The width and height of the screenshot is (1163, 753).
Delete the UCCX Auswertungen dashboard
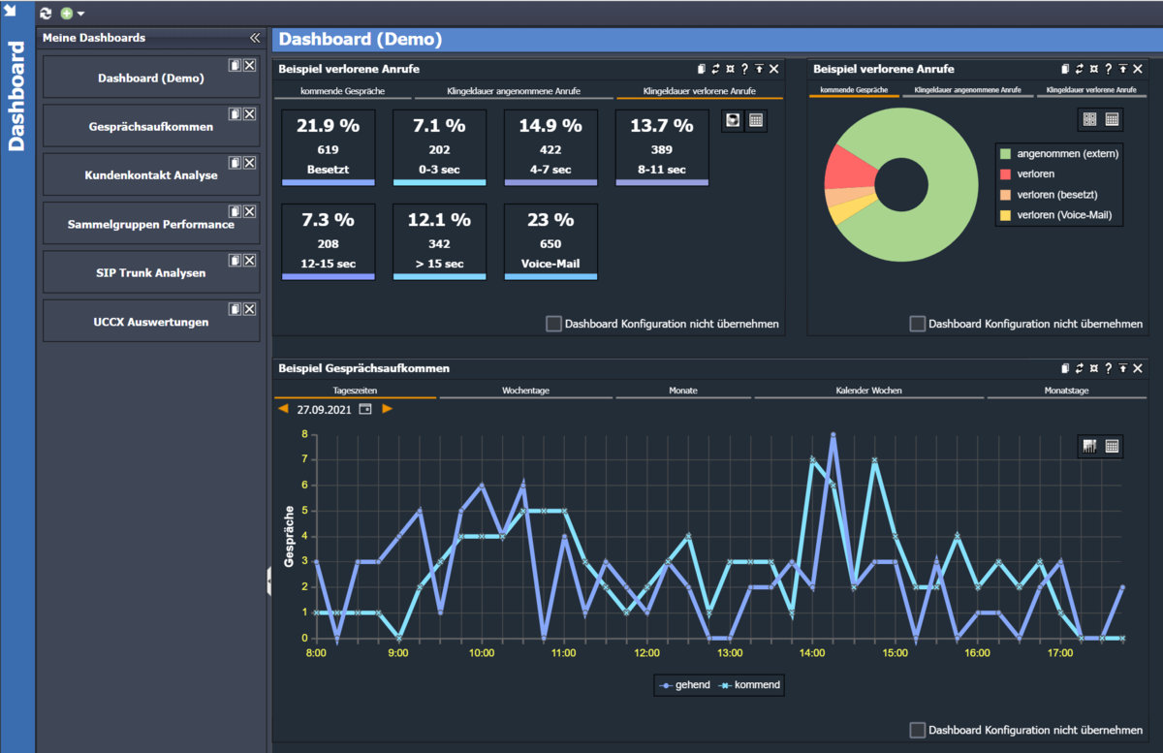click(249, 309)
